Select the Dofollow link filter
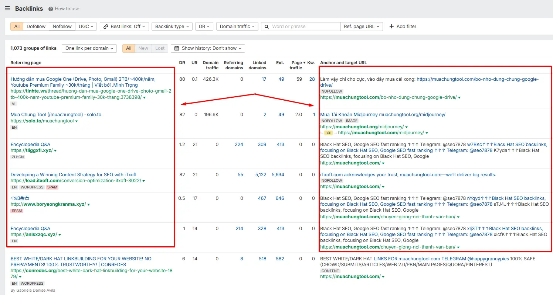The image size is (553, 295). coord(36,27)
